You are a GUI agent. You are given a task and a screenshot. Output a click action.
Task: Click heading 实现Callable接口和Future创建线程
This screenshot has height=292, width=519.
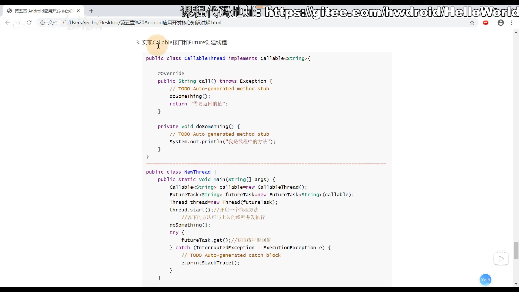point(184,42)
